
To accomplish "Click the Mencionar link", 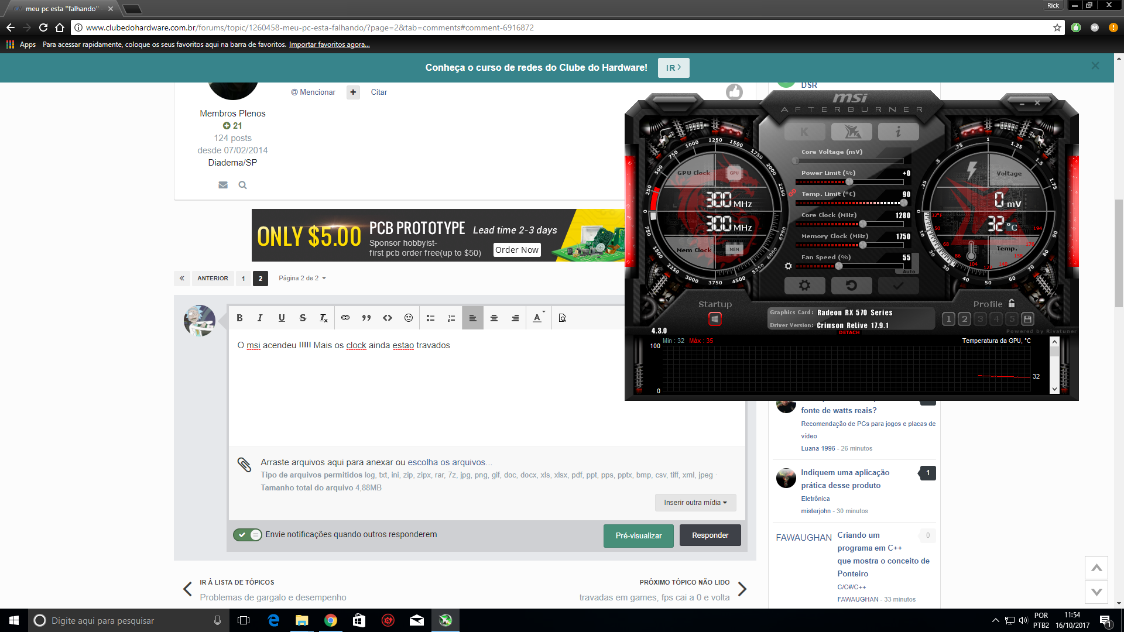I will tap(313, 92).
